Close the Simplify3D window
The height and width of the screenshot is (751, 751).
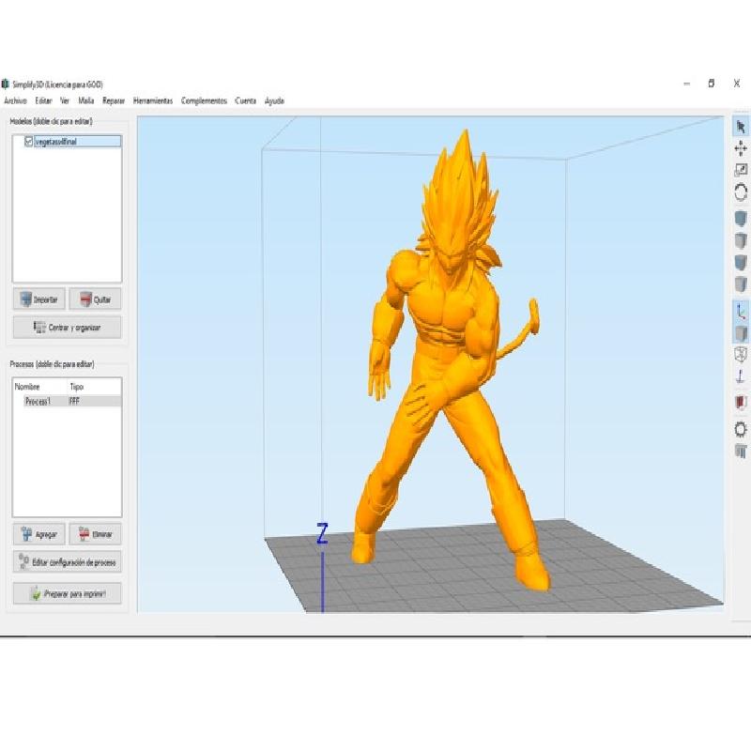(x=737, y=84)
